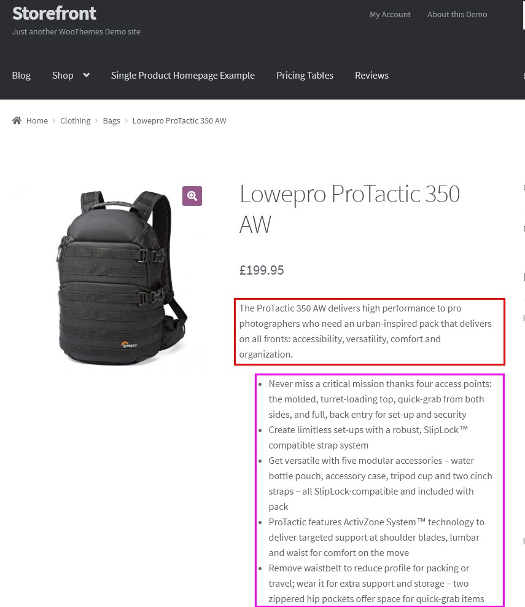Click the My Account link
Image resolution: width=525 pixels, height=607 pixels.
390,15
